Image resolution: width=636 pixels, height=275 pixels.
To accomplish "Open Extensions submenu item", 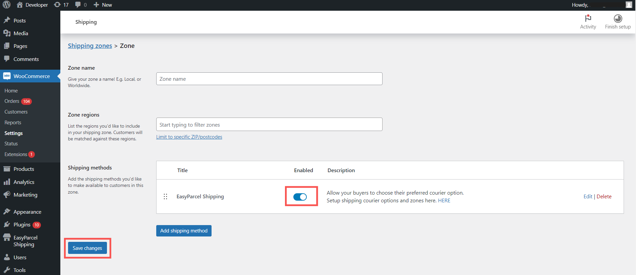I will [x=16, y=154].
